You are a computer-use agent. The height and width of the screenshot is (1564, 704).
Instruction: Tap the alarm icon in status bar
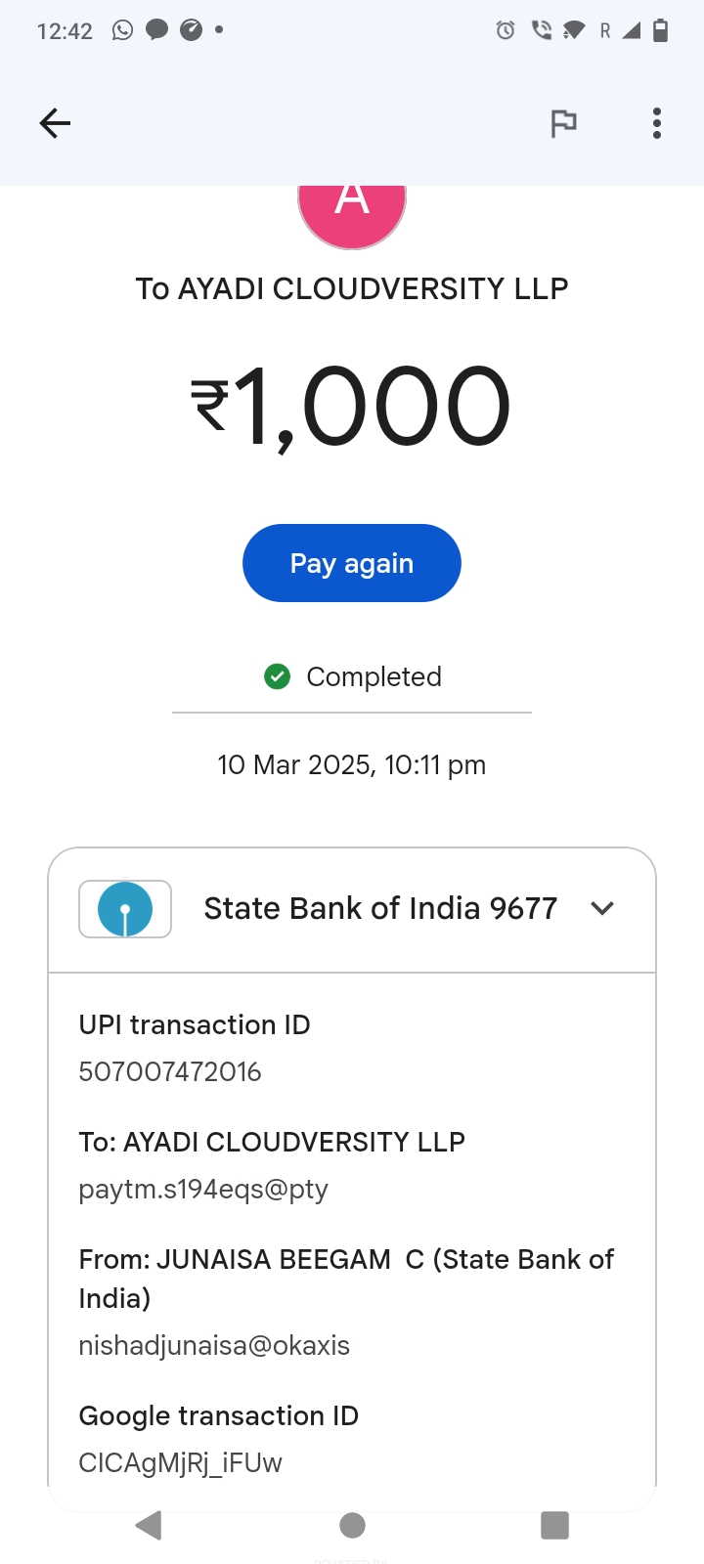[506, 30]
